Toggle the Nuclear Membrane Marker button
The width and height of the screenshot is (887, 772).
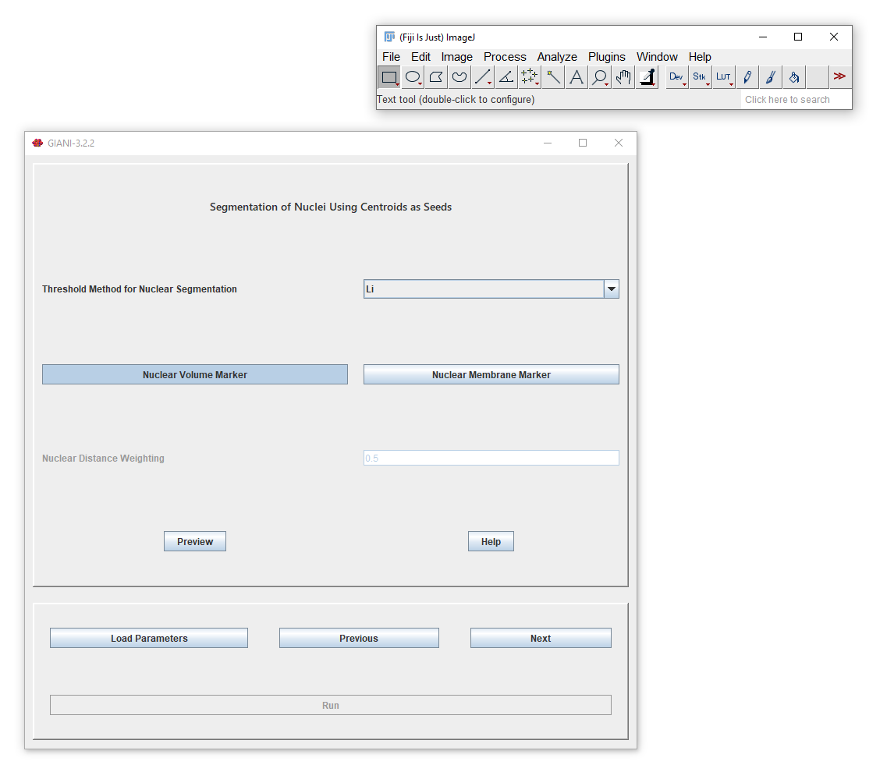(491, 374)
